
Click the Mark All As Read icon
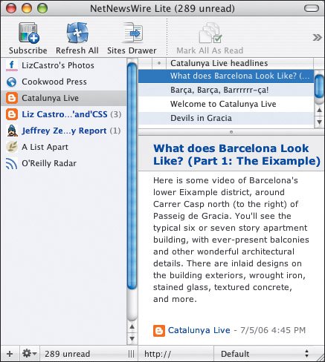point(210,33)
